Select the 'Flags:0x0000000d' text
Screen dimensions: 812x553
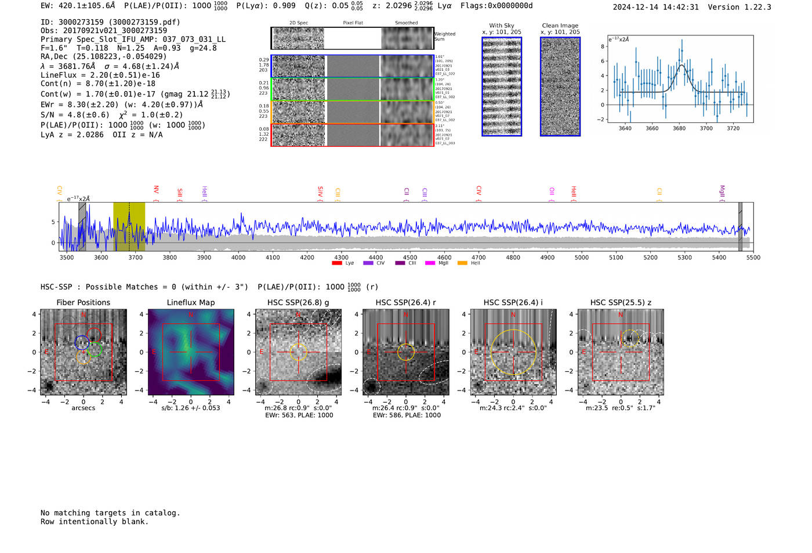496,6
